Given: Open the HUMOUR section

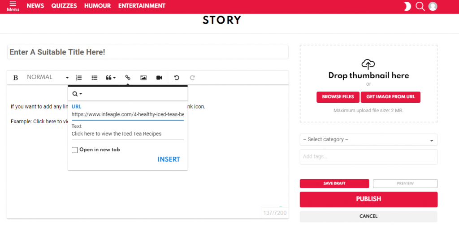Looking at the screenshot, I should [x=97, y=6].
